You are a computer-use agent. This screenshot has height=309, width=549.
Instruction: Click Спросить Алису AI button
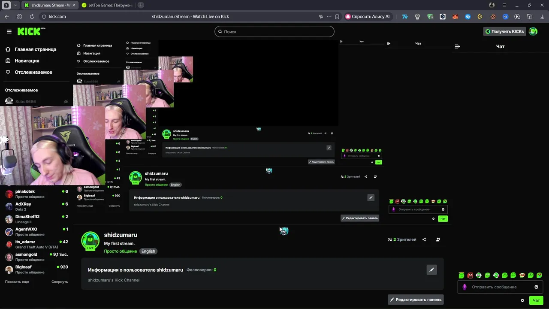tap(368, 16)
